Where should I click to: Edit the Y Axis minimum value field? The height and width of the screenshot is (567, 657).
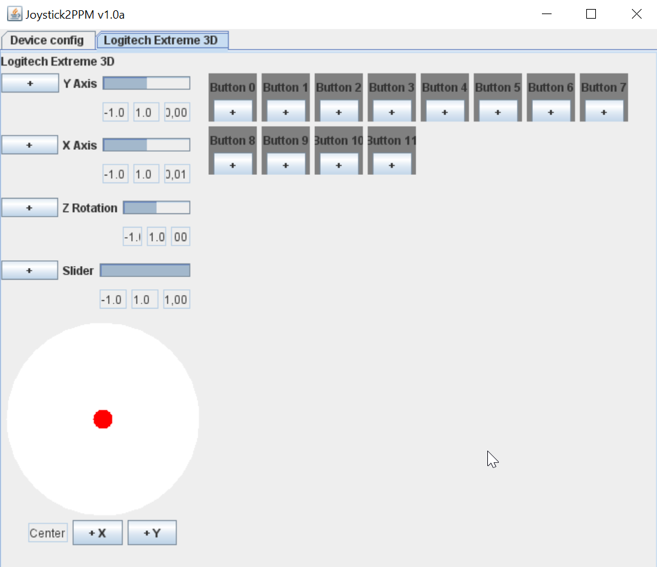click(115, 113)
